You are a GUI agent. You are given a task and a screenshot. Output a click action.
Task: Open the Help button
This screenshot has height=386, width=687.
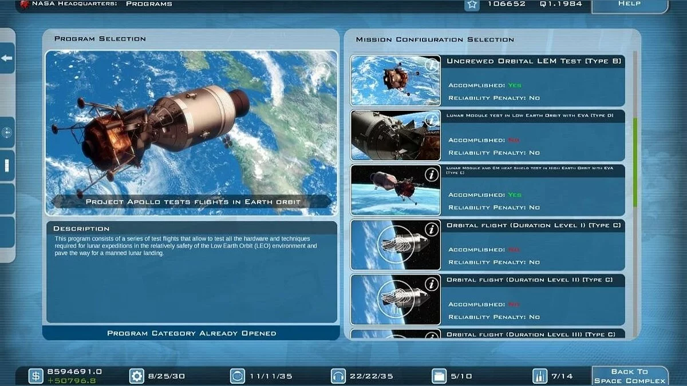pos(630,5)
